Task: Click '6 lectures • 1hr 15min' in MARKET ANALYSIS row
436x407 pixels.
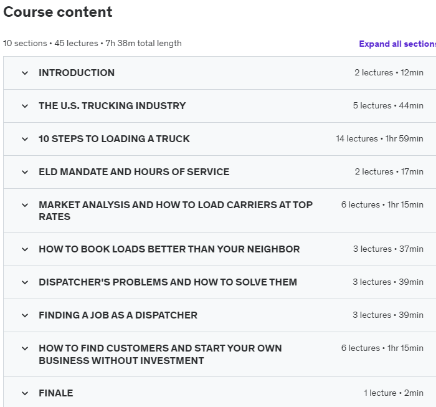Action: 382,205
